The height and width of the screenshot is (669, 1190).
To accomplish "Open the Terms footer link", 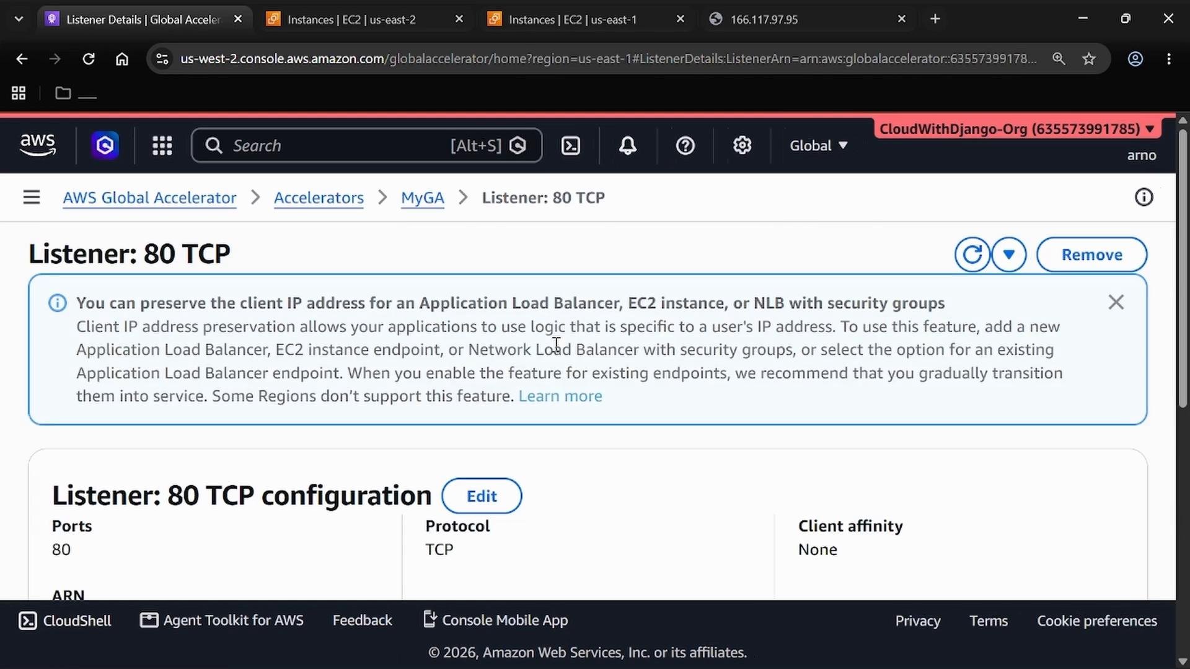I will 989,621.
